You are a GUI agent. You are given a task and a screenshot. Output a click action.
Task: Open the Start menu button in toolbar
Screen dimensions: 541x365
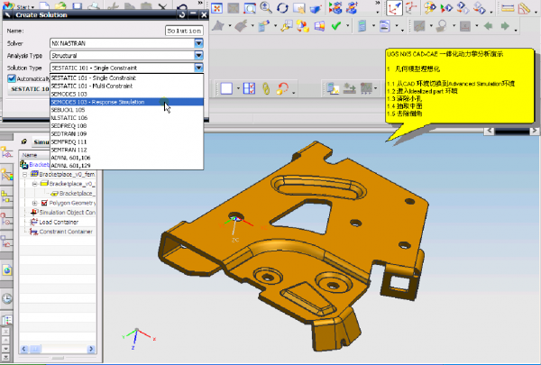click(x=18, y=6)
